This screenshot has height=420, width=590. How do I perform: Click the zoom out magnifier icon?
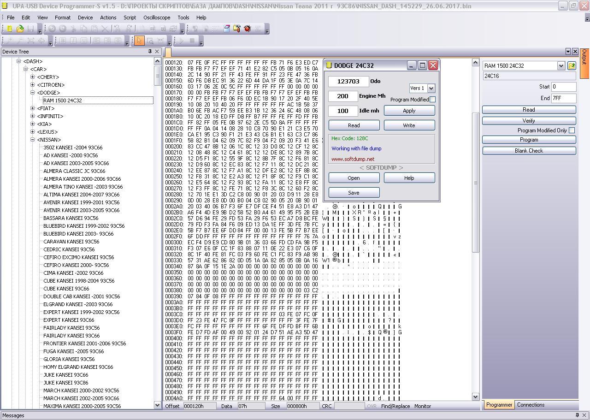(x=20, y=41)
